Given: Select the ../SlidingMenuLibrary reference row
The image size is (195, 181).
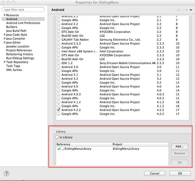Looking at the screenshot, I should [x=112, y=149].
